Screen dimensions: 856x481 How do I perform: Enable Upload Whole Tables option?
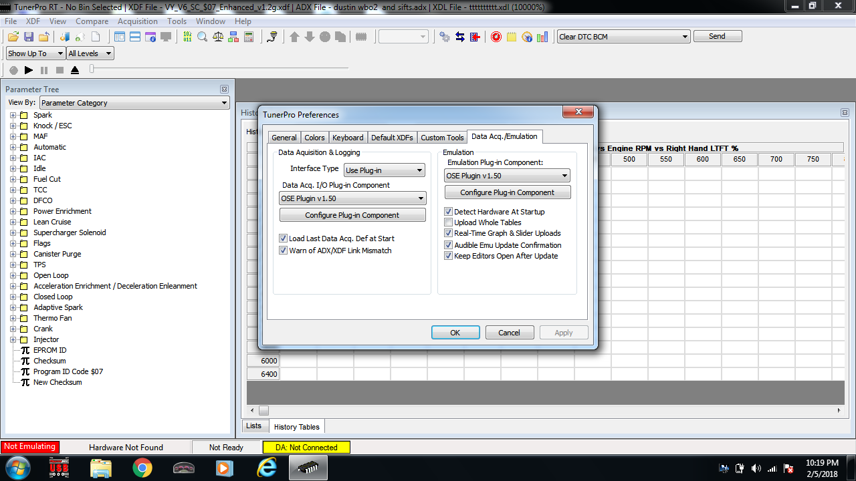(449, 222)
